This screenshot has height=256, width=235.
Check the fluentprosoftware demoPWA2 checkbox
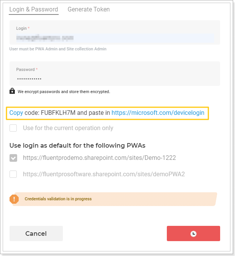[x=13, y=174]
